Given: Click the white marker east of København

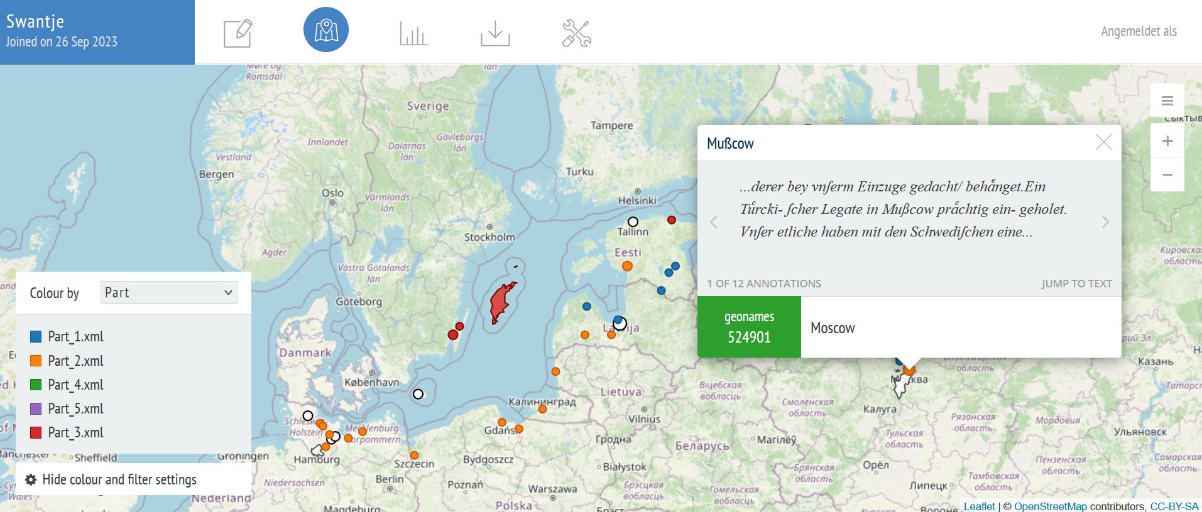Looking at the screenshot, I should 418,394.
